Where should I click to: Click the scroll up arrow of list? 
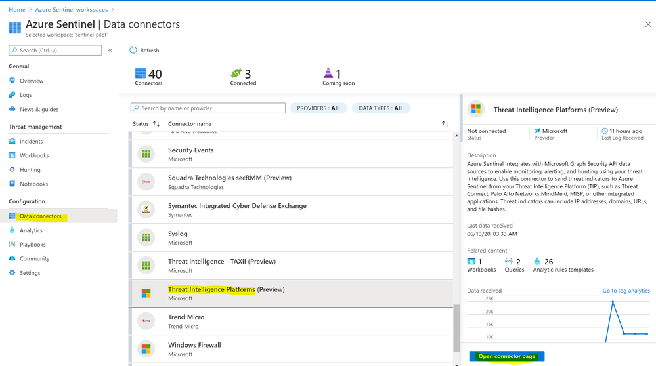coord(456,136)
